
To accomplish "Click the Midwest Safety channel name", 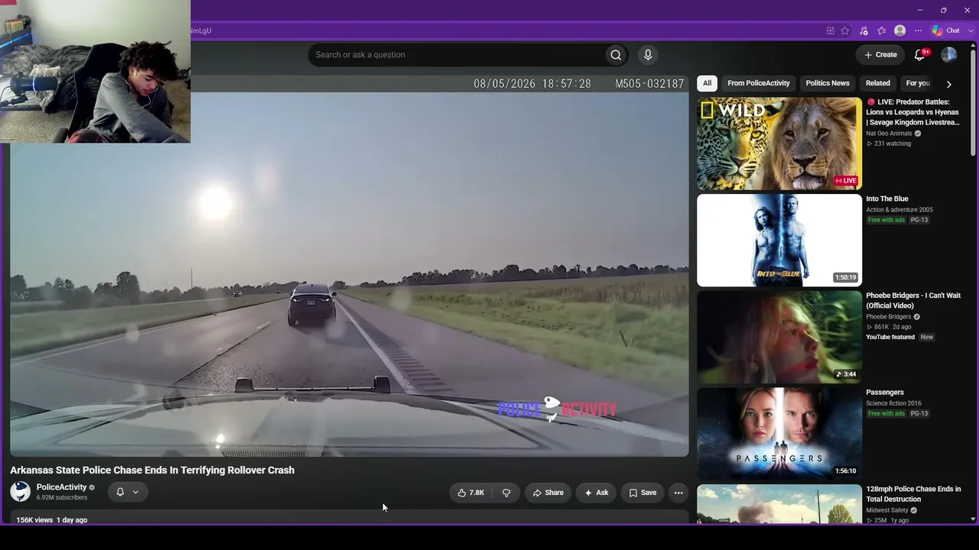I will coord(887,510).
